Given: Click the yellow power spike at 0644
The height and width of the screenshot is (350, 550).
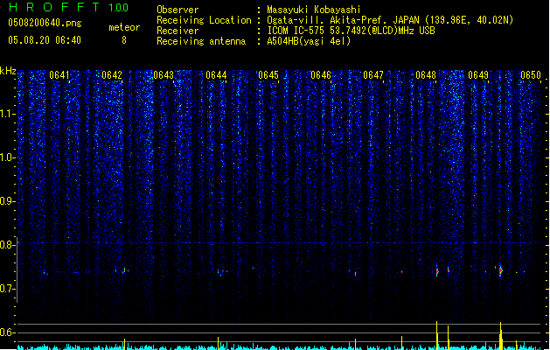Looking at the screenshot, I should [x=219, y=343].
